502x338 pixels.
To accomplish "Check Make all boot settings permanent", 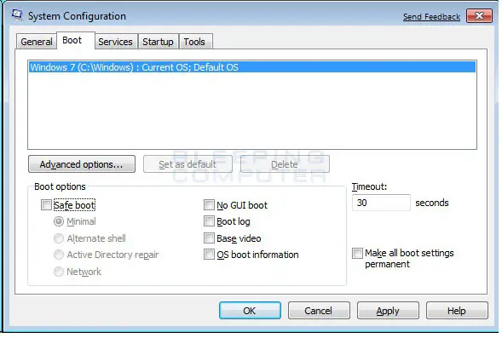I will [357, 253].
